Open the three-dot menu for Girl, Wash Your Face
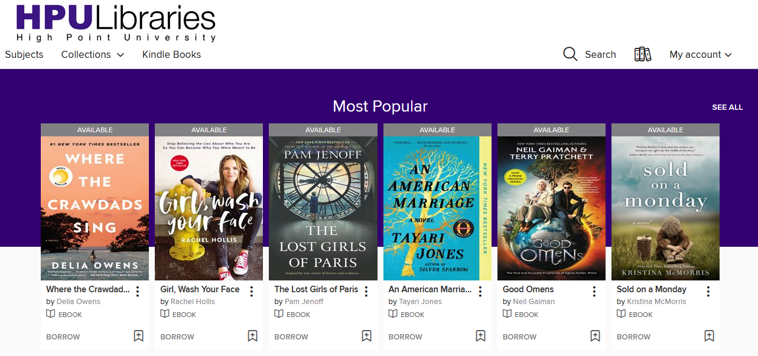Image resolution: width=758 pixels, height=356 pixels. (251, 291)
